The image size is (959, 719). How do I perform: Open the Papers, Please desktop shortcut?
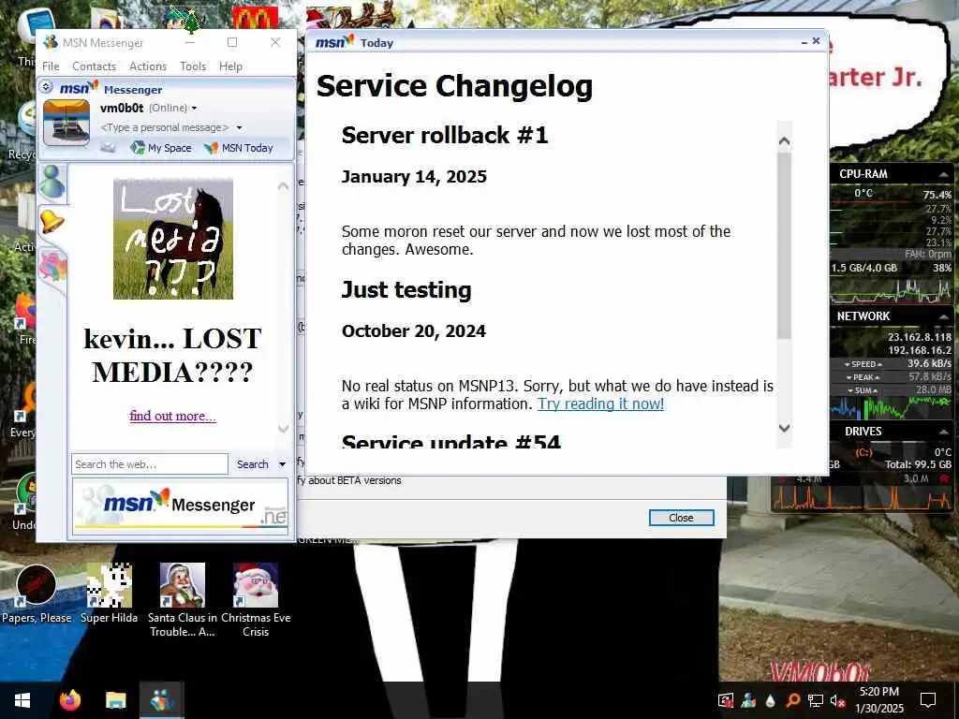tap(37, 594)
